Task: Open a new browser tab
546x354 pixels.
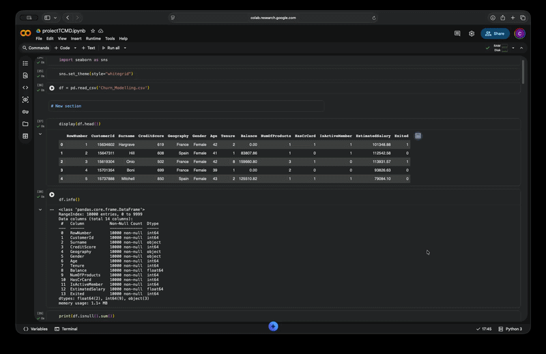Action: (x=513, y=18)
